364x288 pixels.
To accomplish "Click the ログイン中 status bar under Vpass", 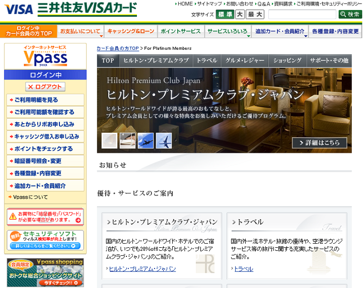I will point(45,75).
